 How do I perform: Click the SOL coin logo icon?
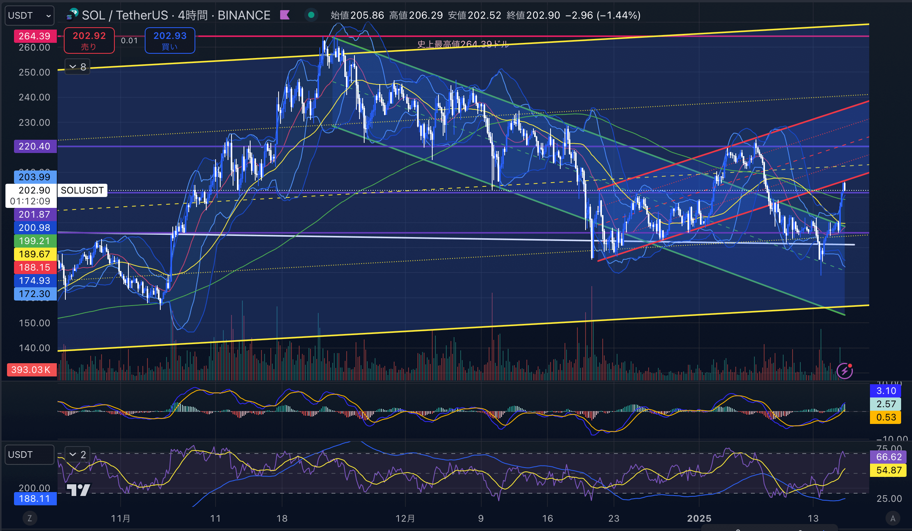72,15
